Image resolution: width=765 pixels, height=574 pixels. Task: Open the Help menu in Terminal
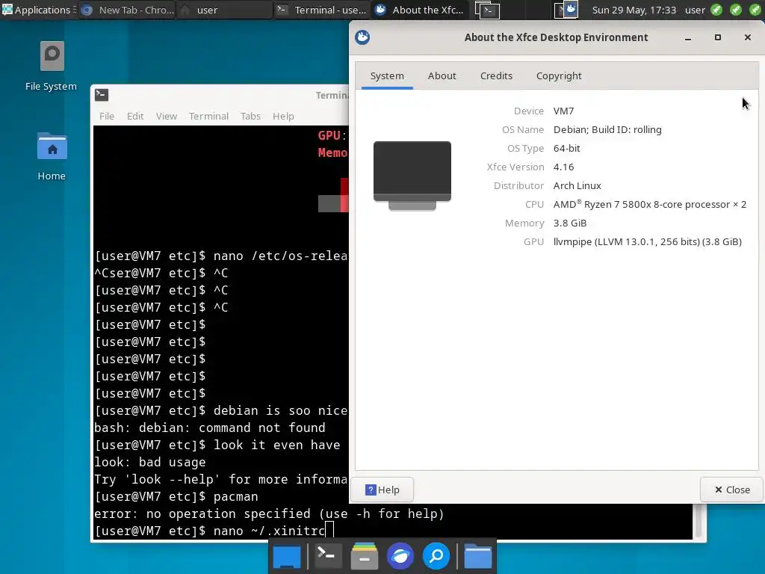tap(283, 116)
